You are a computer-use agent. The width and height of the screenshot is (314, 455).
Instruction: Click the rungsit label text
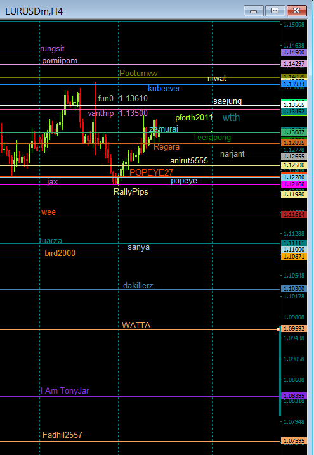(52, 48)
